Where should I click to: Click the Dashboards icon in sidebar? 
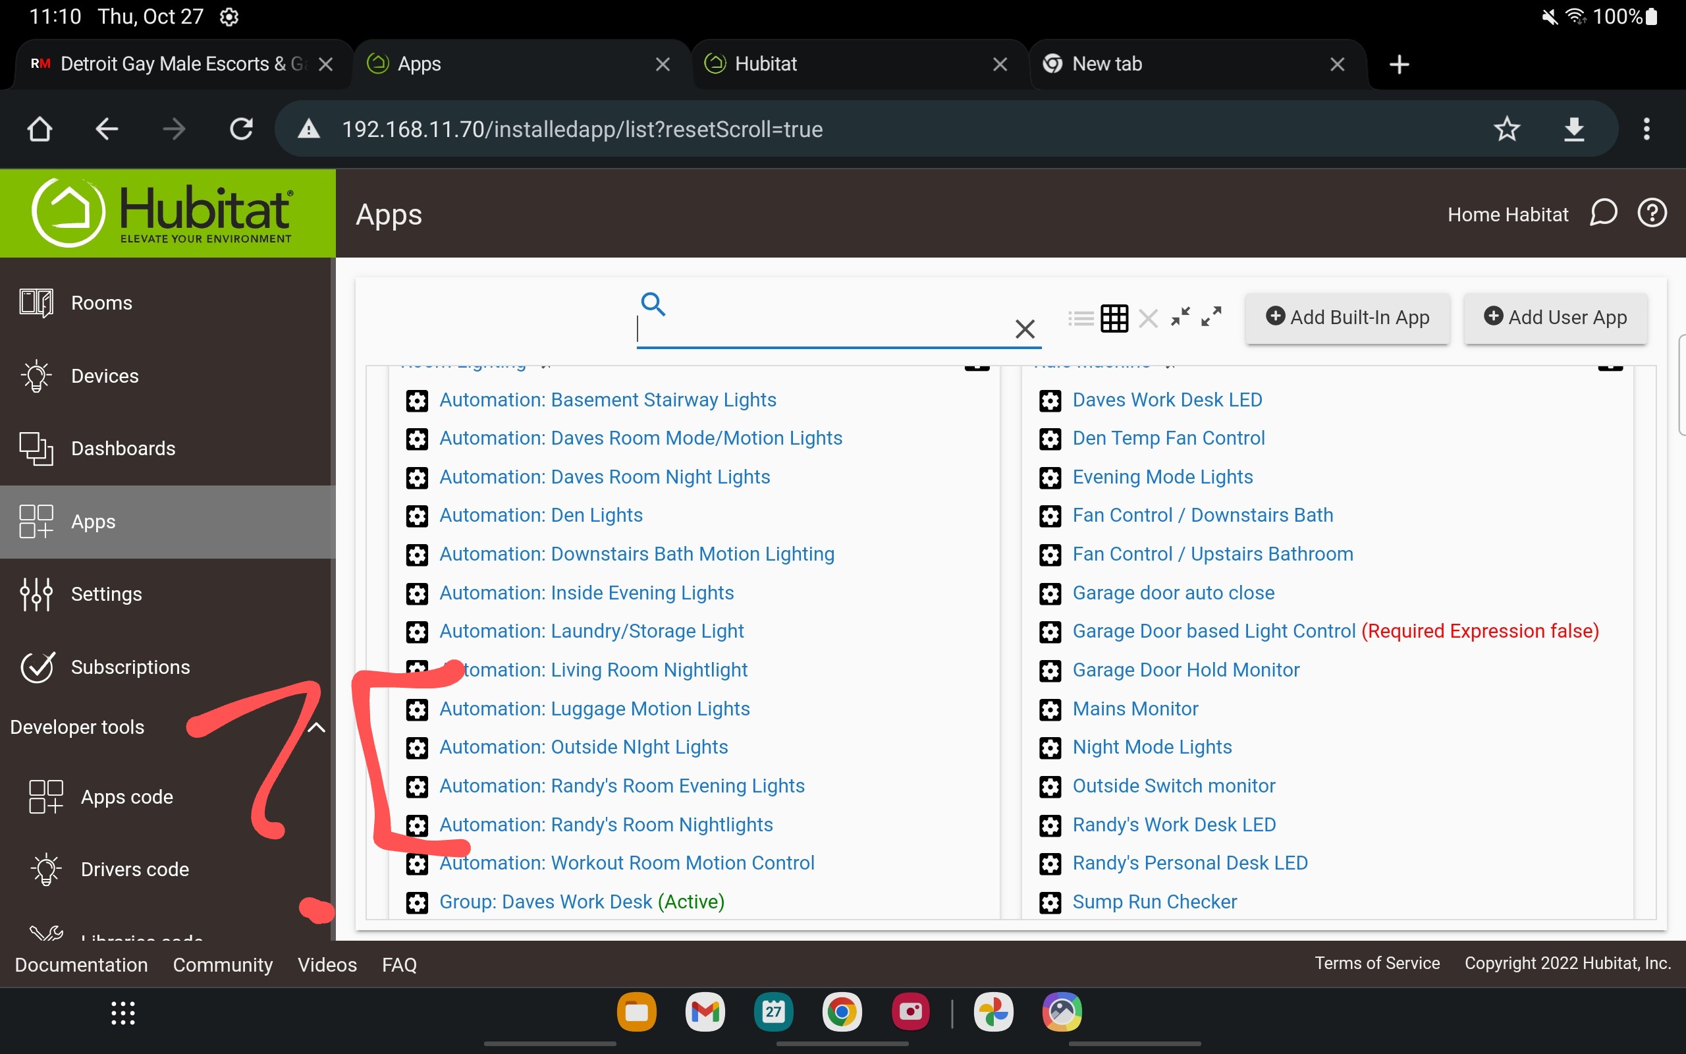36,448
